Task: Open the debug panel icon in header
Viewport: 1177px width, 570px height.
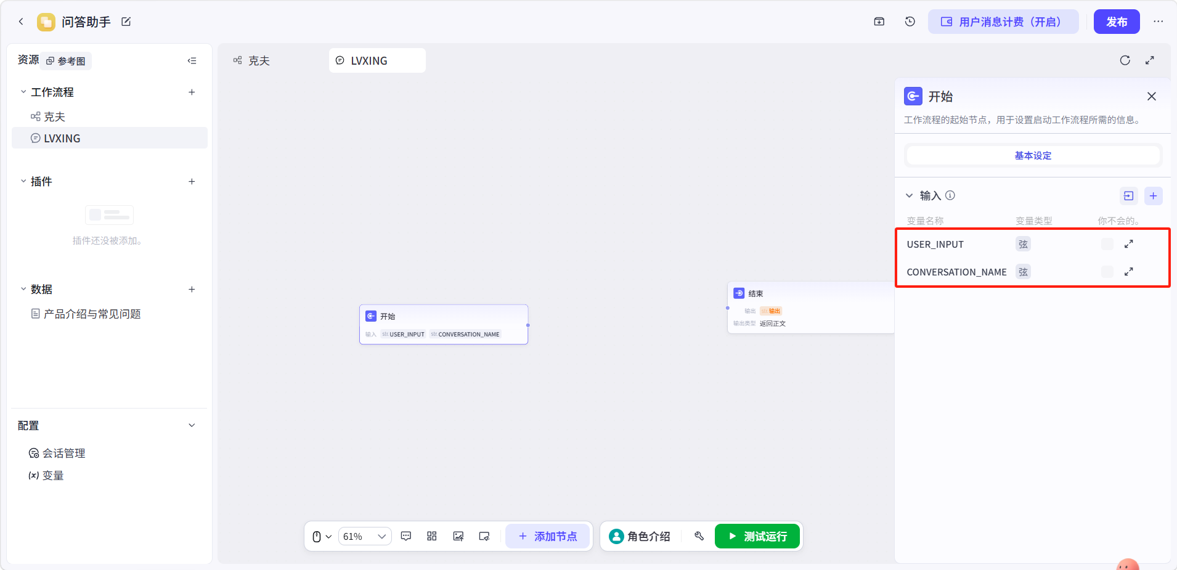Action: [879, 22]
